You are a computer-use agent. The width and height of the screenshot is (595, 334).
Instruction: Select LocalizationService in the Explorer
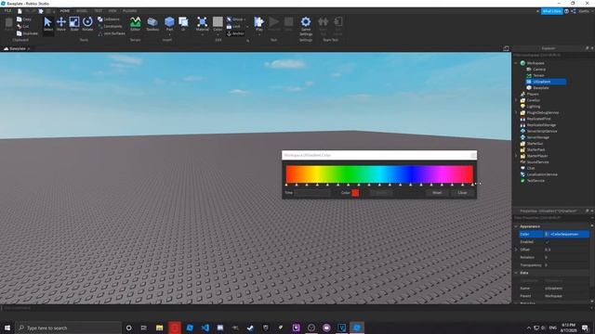pos(539,174)
